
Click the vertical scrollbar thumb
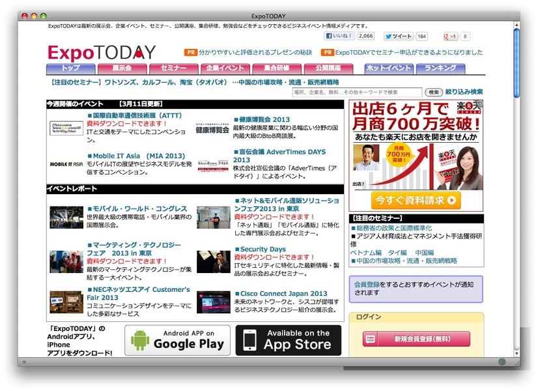point(517,63)
